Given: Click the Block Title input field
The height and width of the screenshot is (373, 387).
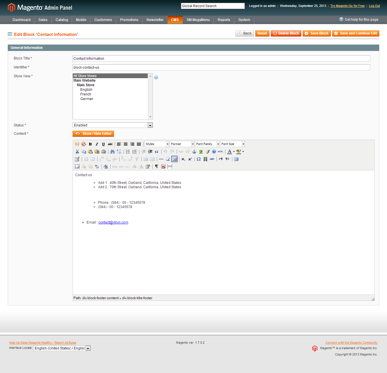Looking at the screenshot, I should pyautogui.click(x=221, y=59).
